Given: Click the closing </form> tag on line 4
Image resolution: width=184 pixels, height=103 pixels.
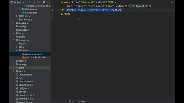Looking at the screenshot, I should point(66,14).
